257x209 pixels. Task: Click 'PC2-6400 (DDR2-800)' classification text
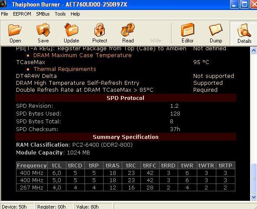pyautogui.click(x=102, y=145)
